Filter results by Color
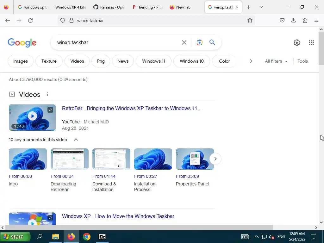Viewport: 324px width, 243px height. [224, 61]
